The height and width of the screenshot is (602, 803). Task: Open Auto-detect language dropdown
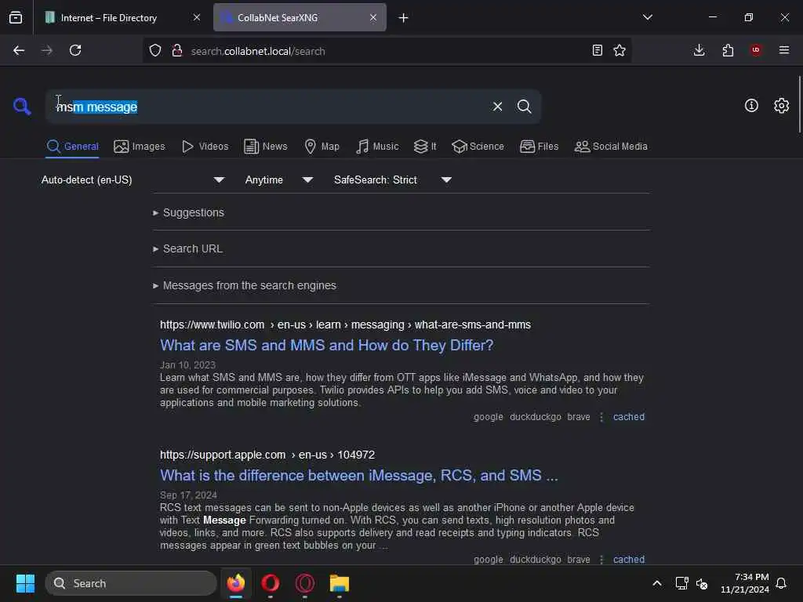click(133, 180)
